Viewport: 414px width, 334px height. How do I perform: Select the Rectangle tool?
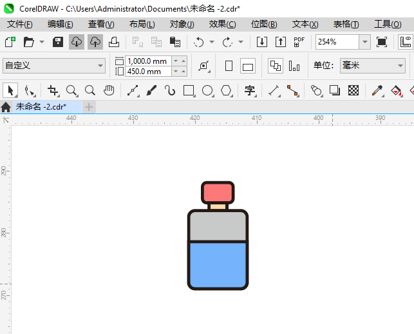coord(189,90)
